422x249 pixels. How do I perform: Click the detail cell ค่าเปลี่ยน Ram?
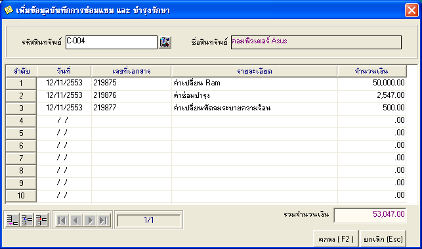[255, 83]
